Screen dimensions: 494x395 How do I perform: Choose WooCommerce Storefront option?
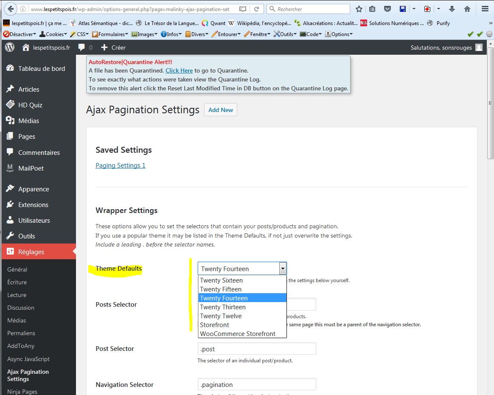tap(238, 334)
